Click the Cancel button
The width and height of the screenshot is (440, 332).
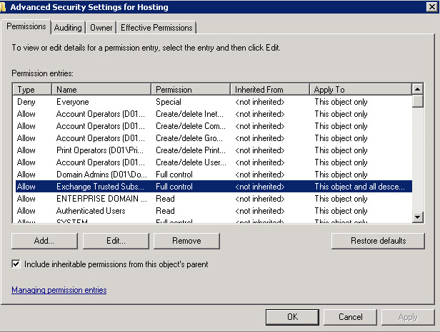[x=351, y=317]
